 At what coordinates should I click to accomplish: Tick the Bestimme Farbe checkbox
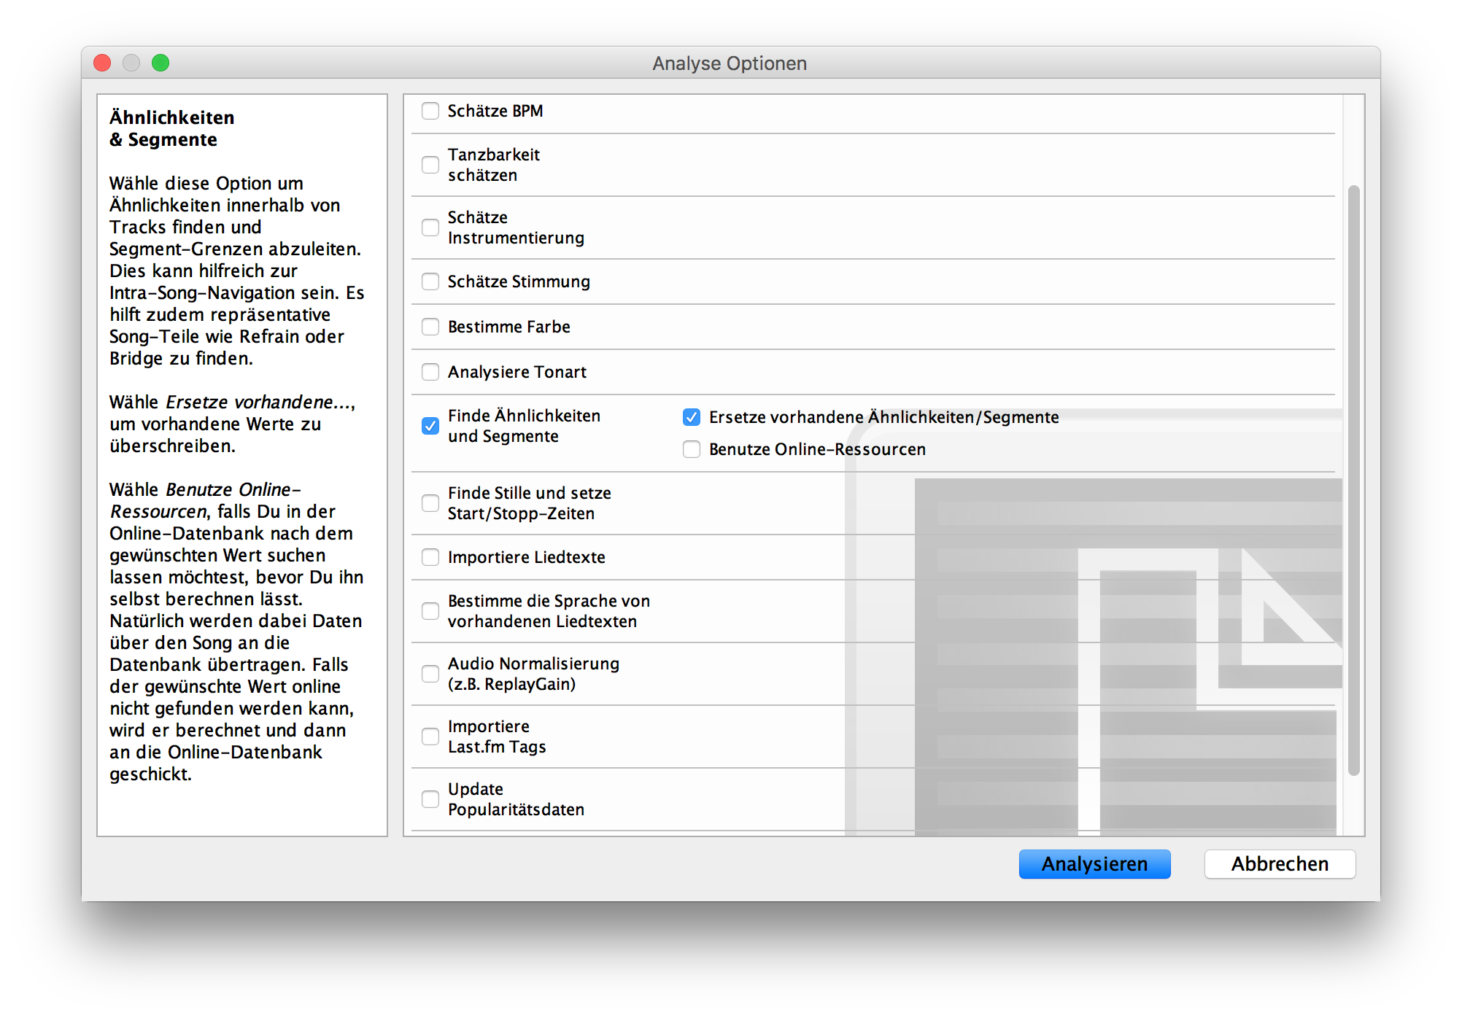click(x=430, y=327)
